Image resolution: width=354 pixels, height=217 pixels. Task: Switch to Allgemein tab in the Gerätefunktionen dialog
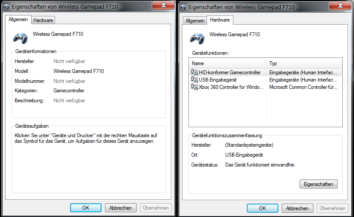click(195, 21)
